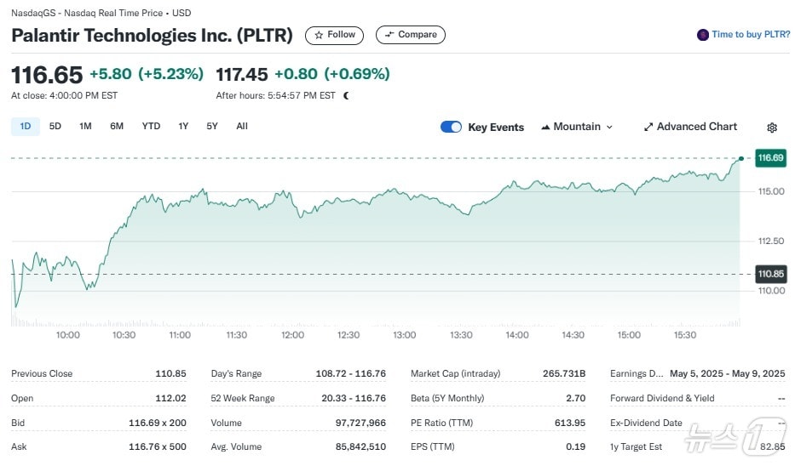Click the 110.85 previous close label

(770, 274)
